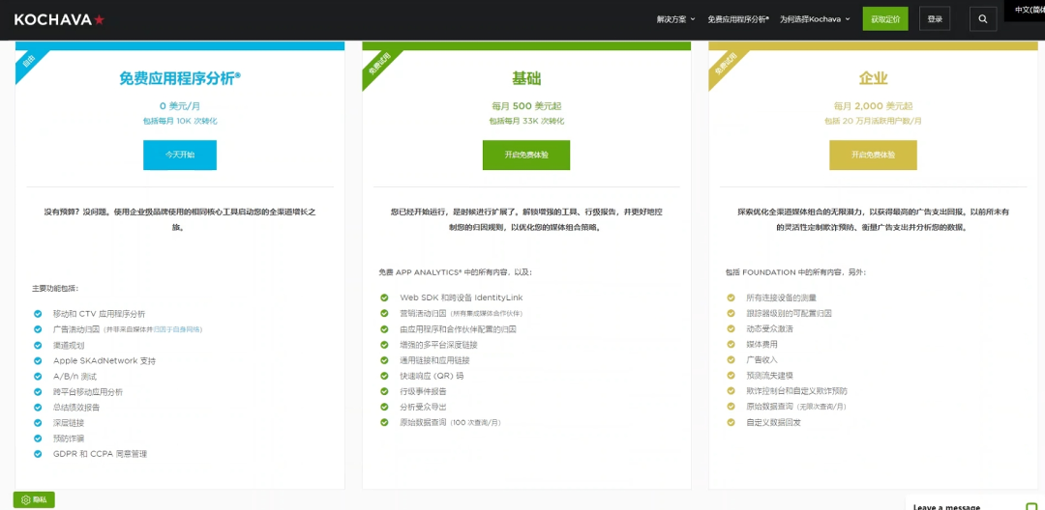The image size is (1045, 510).
Task: Click the 包括每月 33K 次转化 text
Action: [x=526, y=121]
